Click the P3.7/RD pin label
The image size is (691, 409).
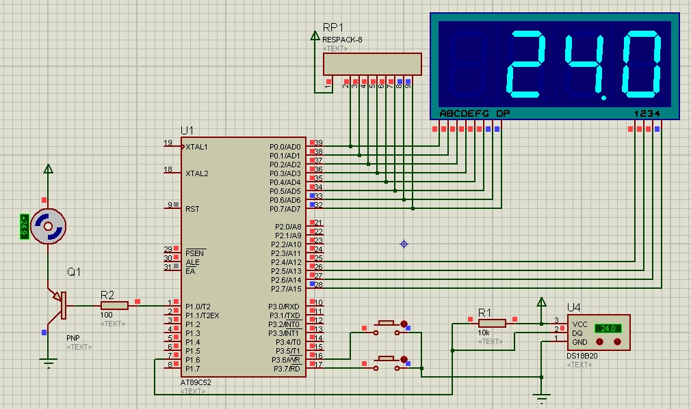click(287, 369)
